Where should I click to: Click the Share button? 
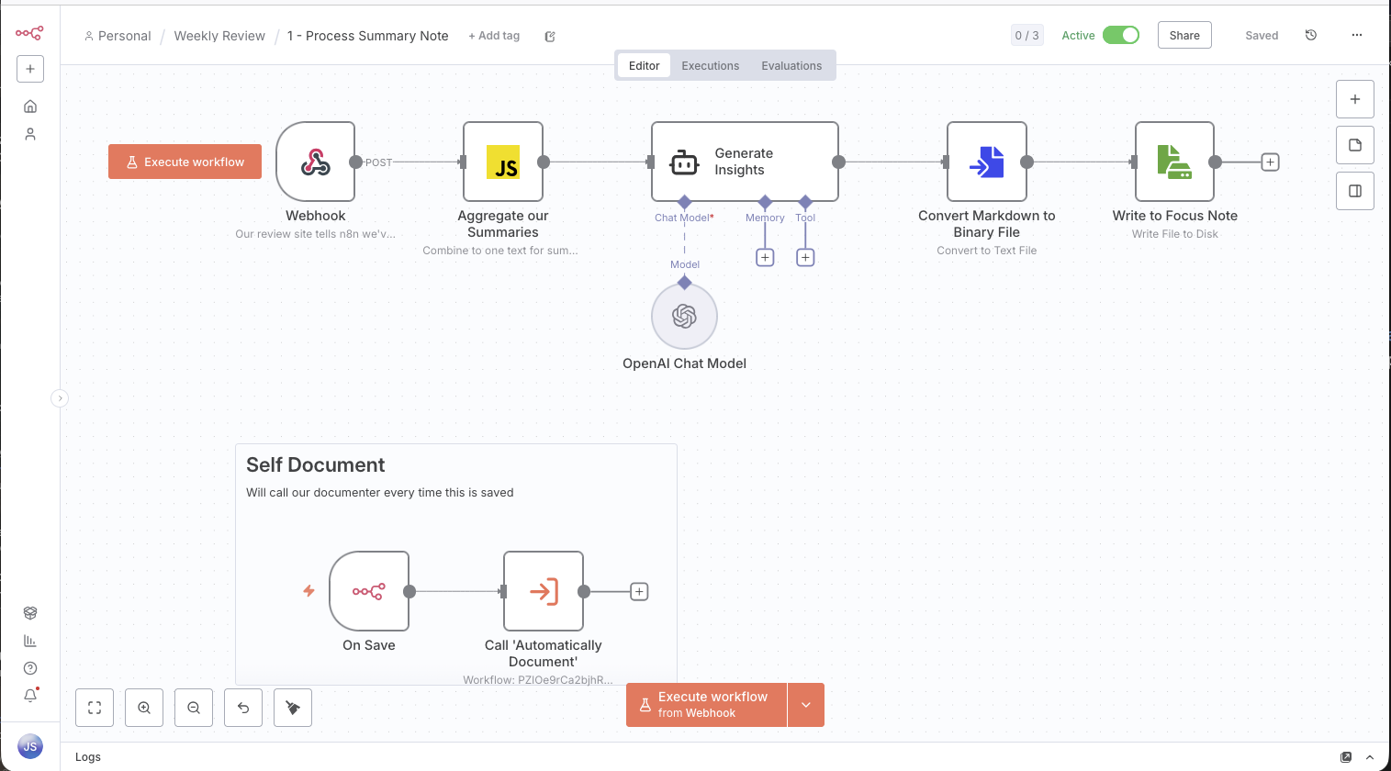(1184, 35)
